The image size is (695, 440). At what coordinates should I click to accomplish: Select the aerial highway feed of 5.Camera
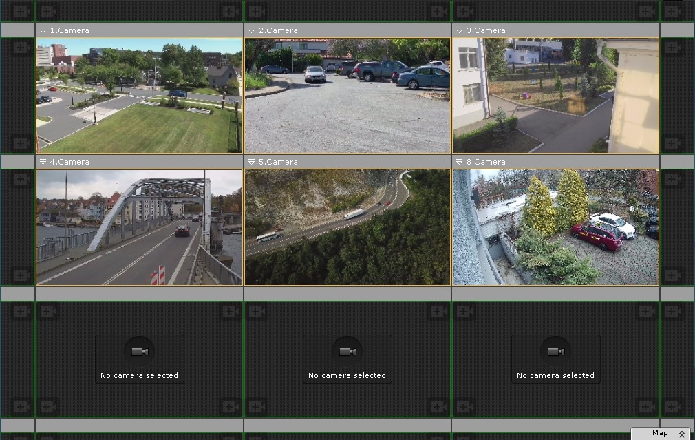347,227
